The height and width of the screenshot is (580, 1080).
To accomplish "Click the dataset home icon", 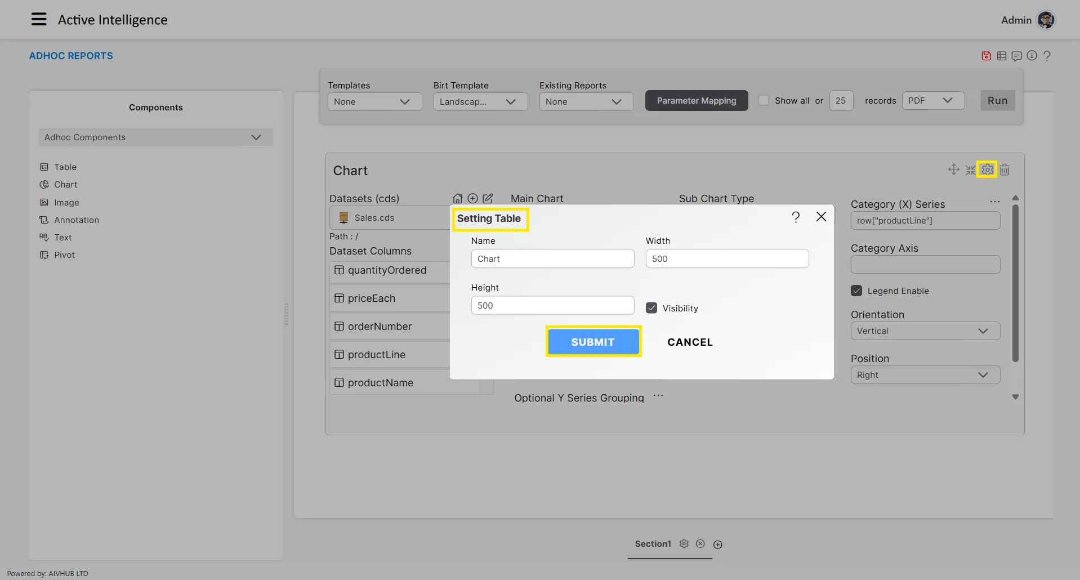I will (x=457, y=198).
